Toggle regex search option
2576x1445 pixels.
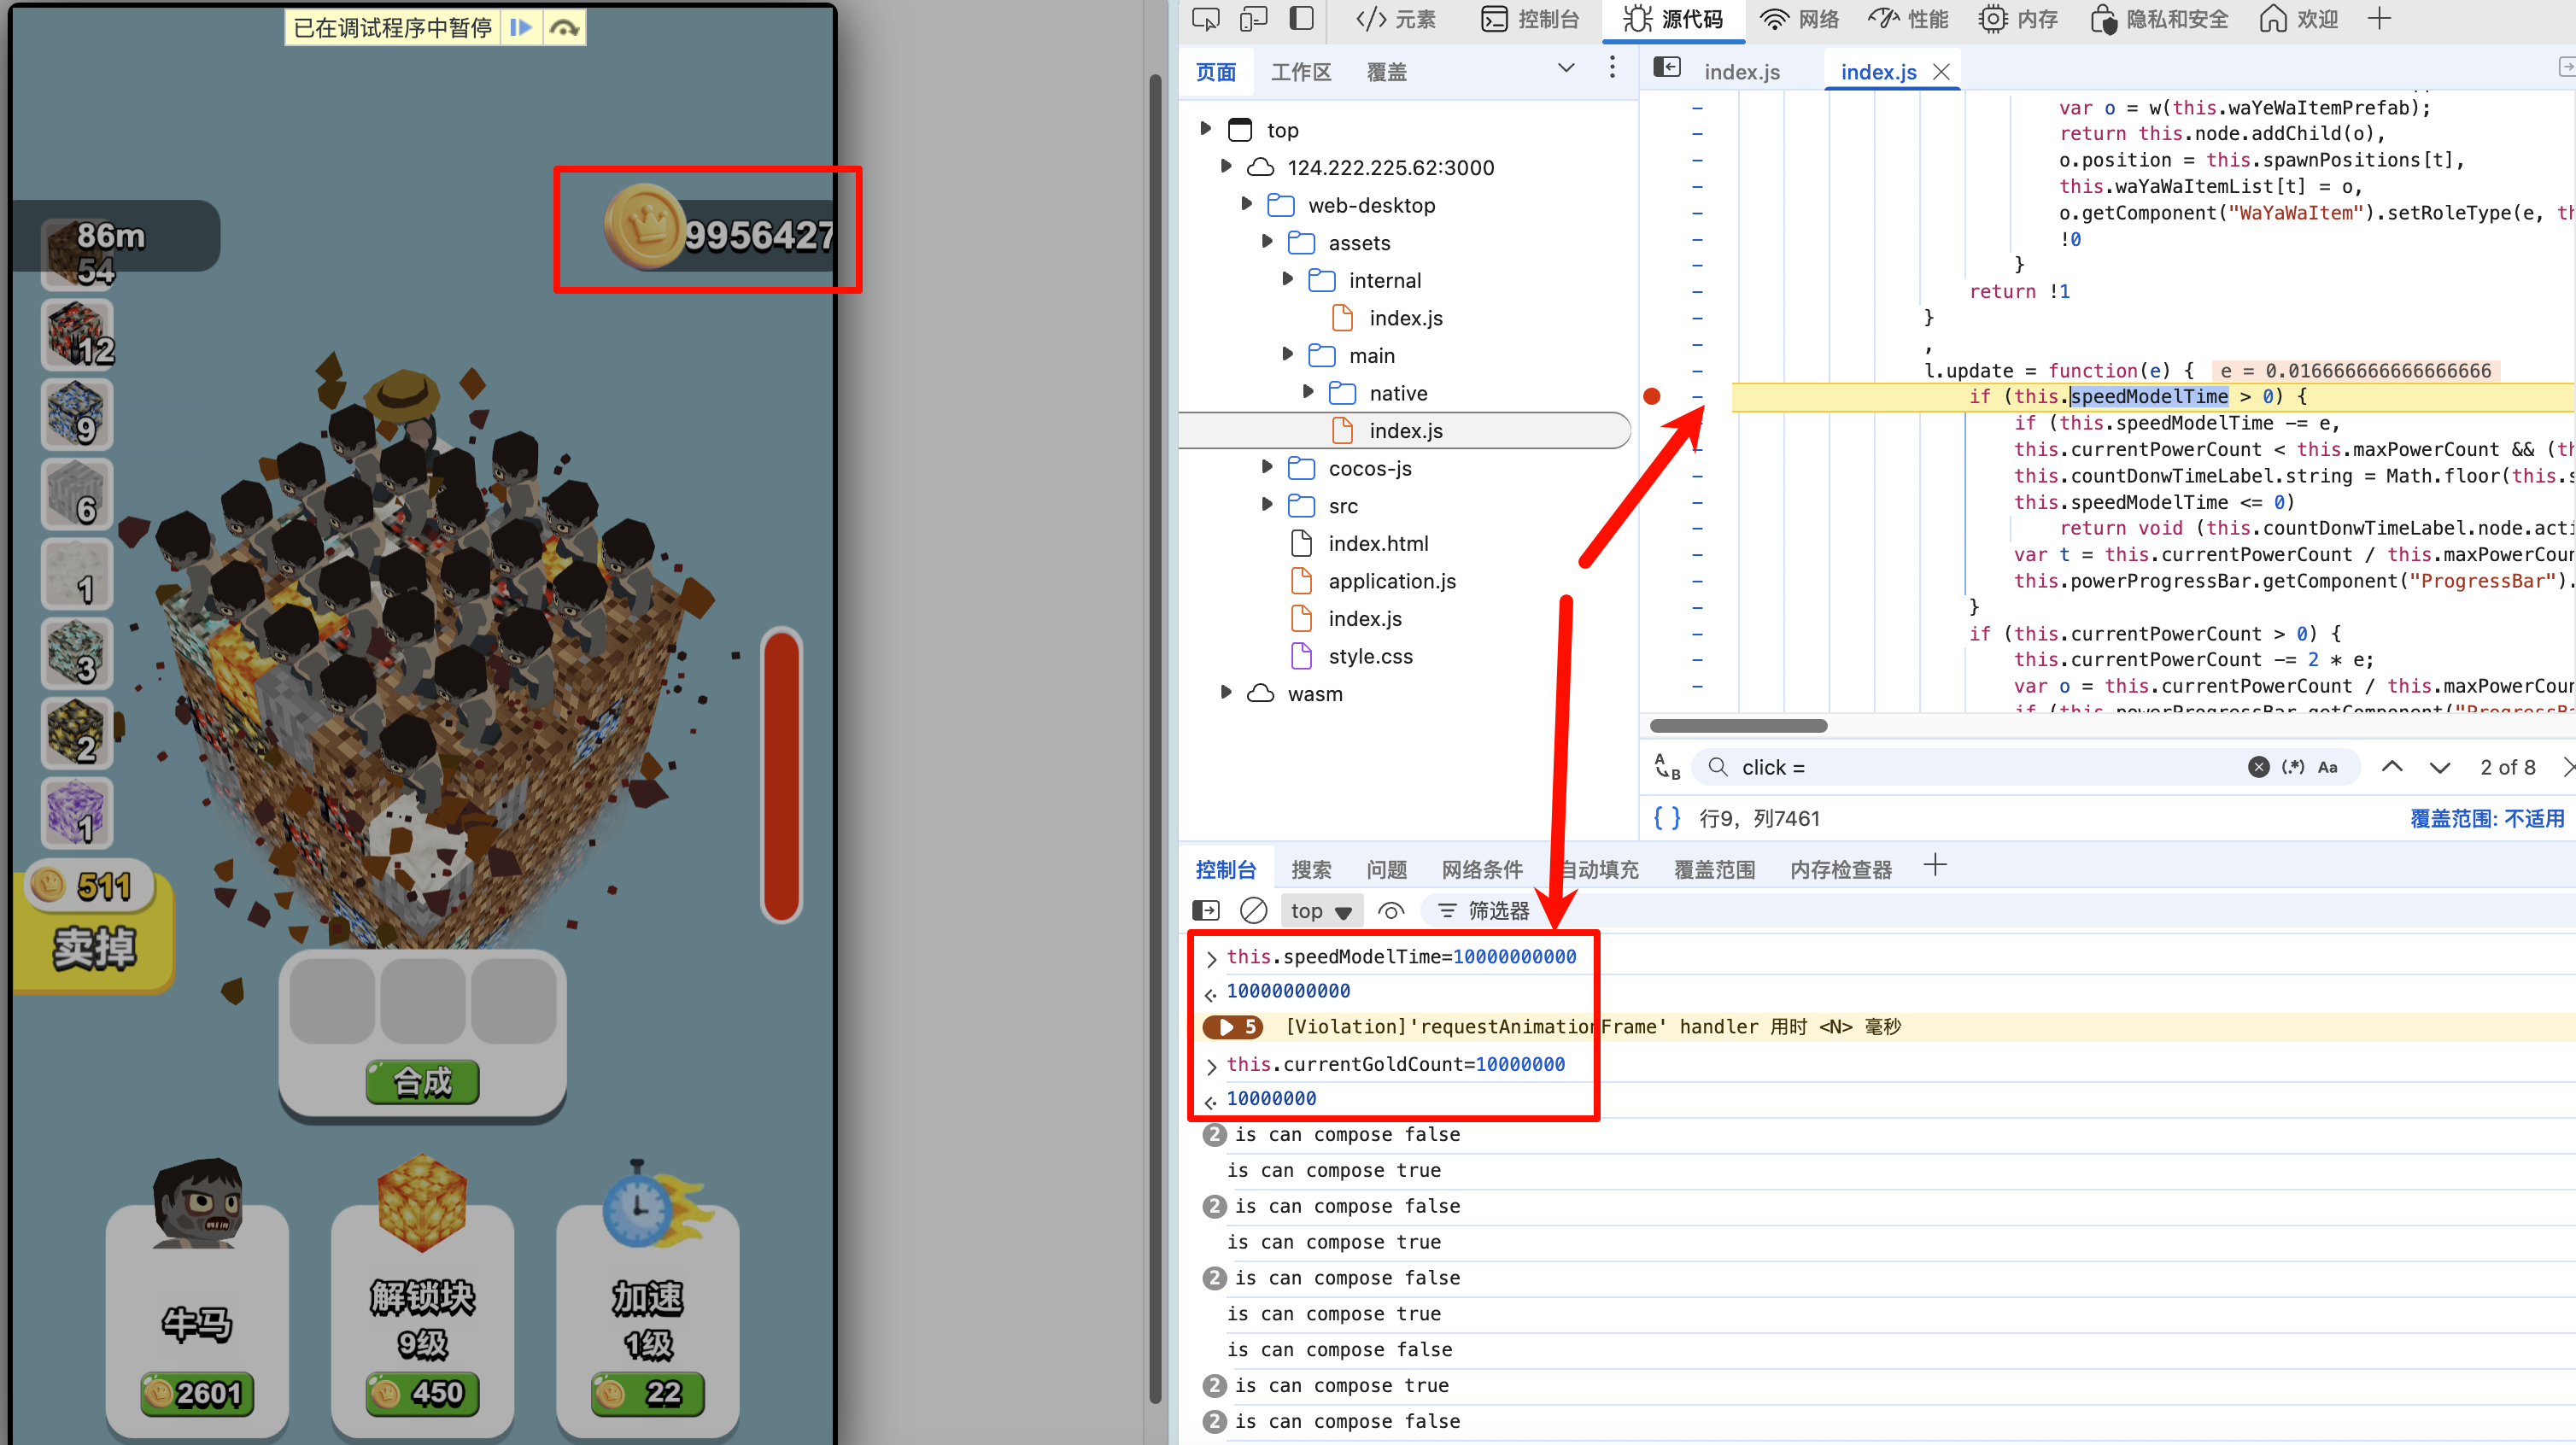point(2293,767)
